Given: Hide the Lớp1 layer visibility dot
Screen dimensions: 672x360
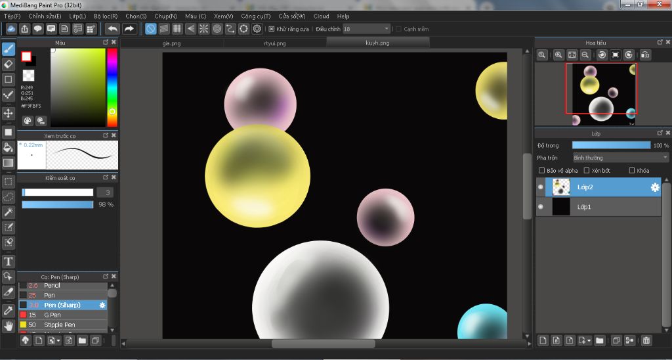Looking at the screenshot, I should (541, 207).
